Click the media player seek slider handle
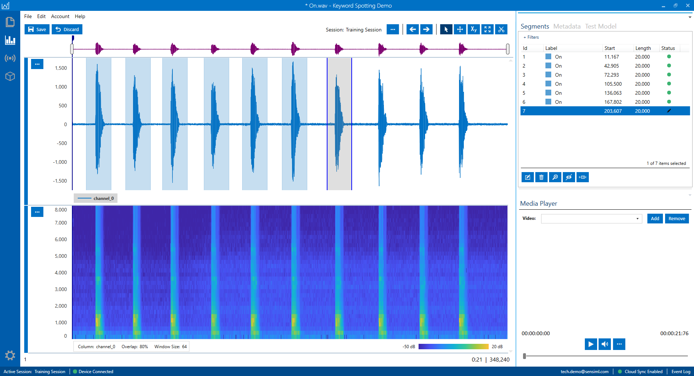 tap(524, 356)
